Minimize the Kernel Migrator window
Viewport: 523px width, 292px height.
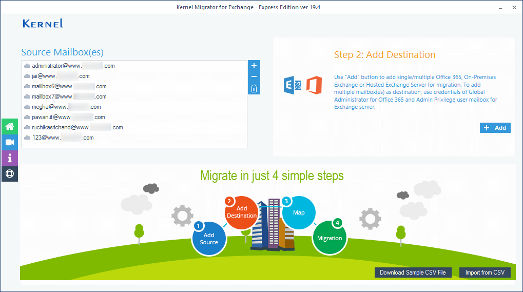coord(500,8)
